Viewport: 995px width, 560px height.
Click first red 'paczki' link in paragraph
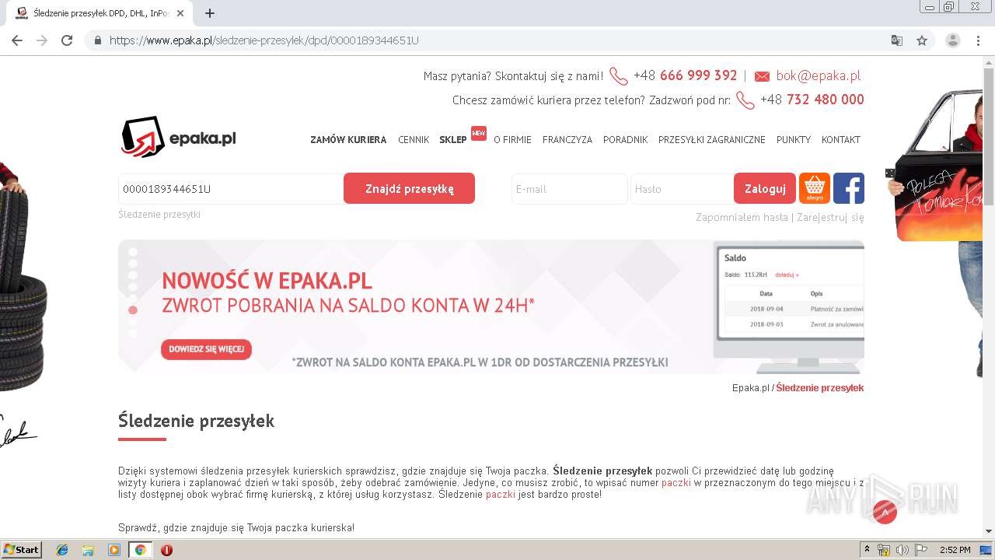[676, 483]
